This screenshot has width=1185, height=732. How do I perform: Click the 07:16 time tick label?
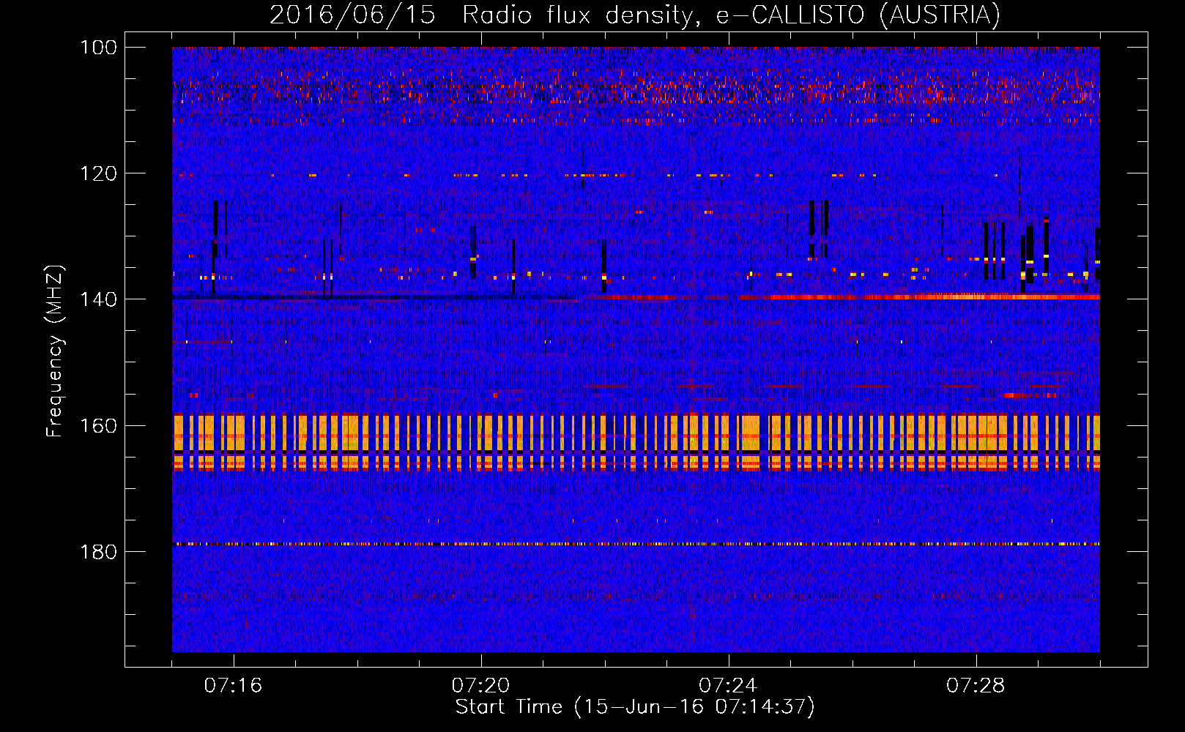coord(233,686)
